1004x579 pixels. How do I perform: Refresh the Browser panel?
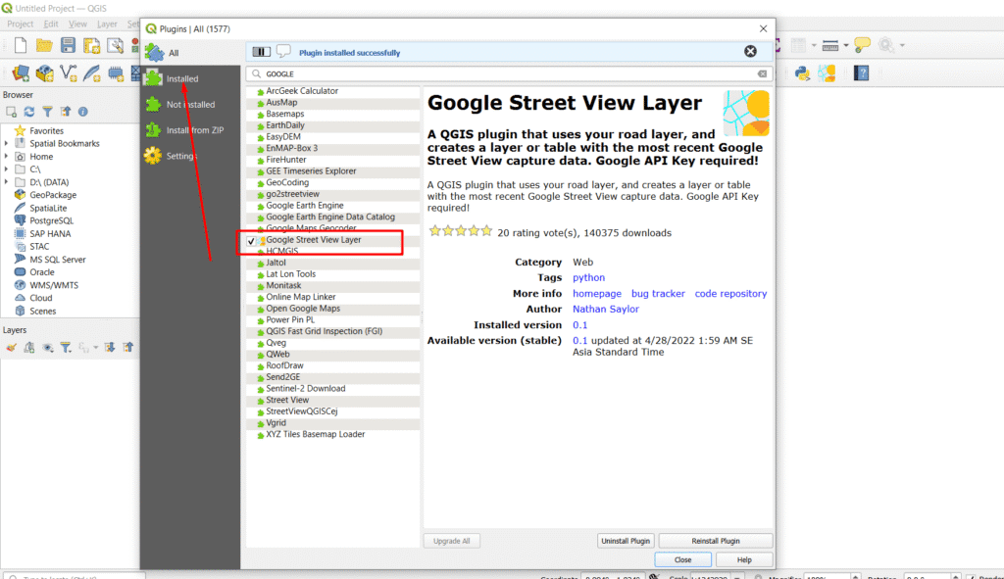[x=28, y=112]
